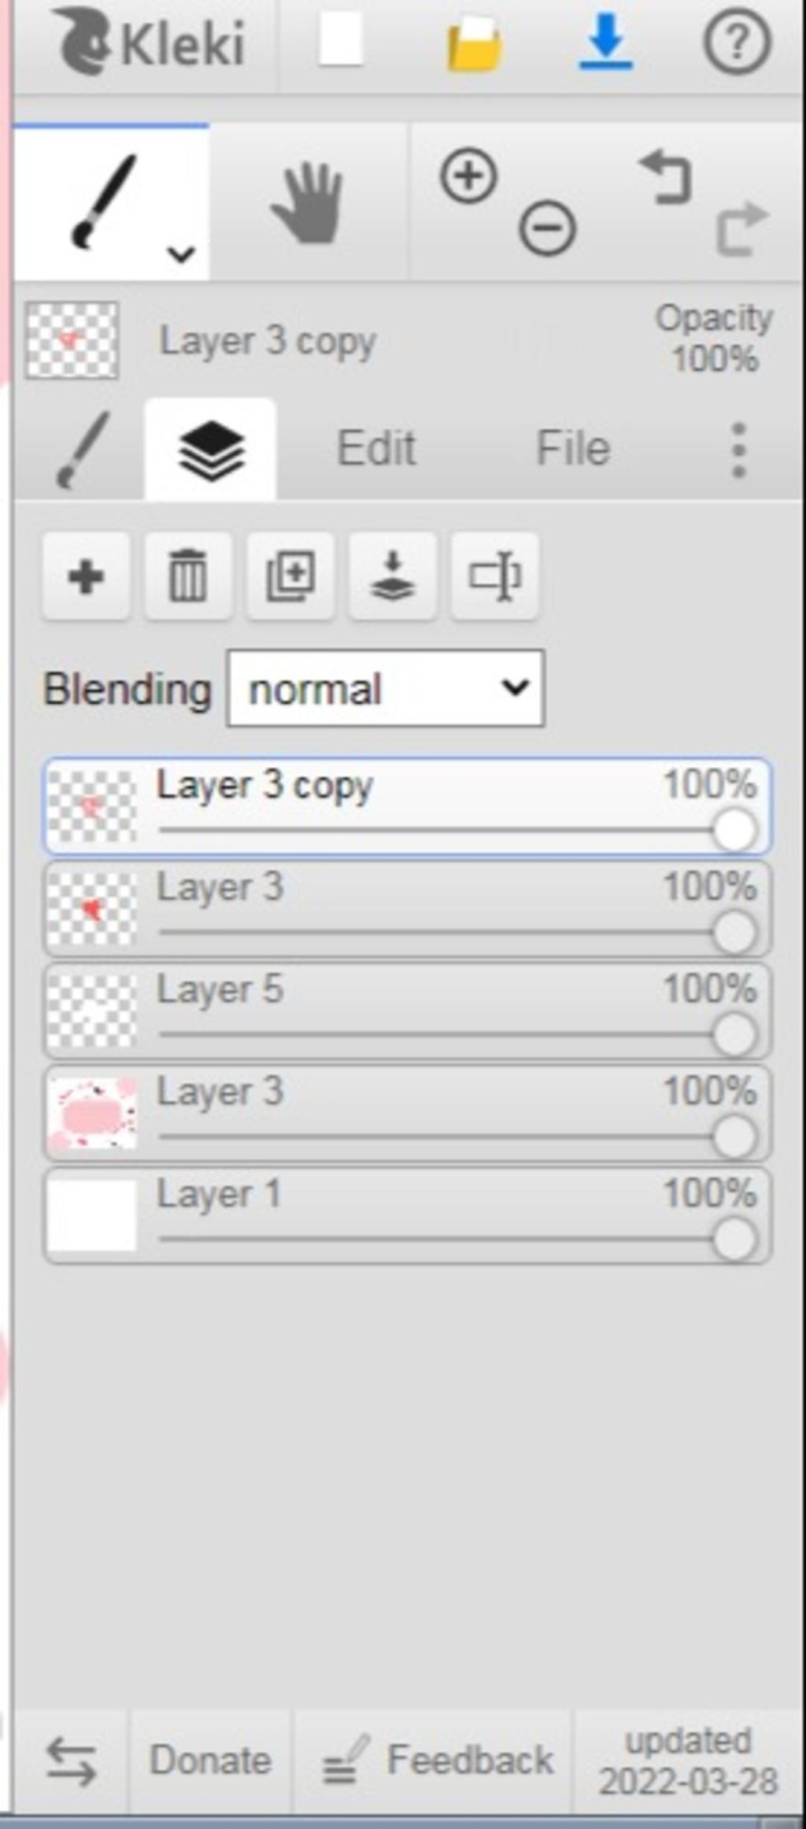The image size is (806, 1829).
Task: Switch to the Edit tab
Action: tap(375, 449)
